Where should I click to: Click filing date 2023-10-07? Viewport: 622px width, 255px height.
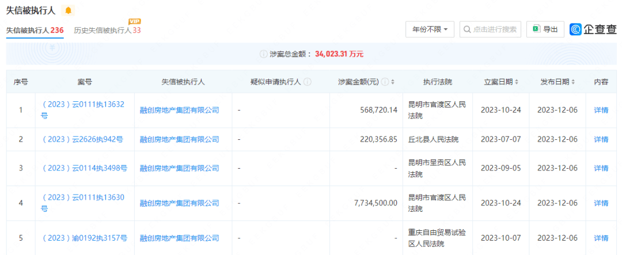coord(500,238)
